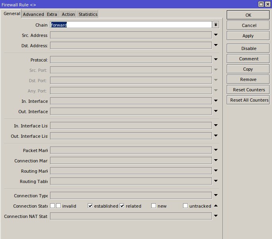Click the Connection Type input field
The height and width of the screenshot is (239, 272).
[x=131, y=195]
